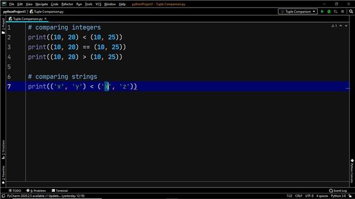The height and width of the screenshot is (199, 355).
Task: Open the Python Console side panel
Action: pyautogui.click(x=352, y=171)
